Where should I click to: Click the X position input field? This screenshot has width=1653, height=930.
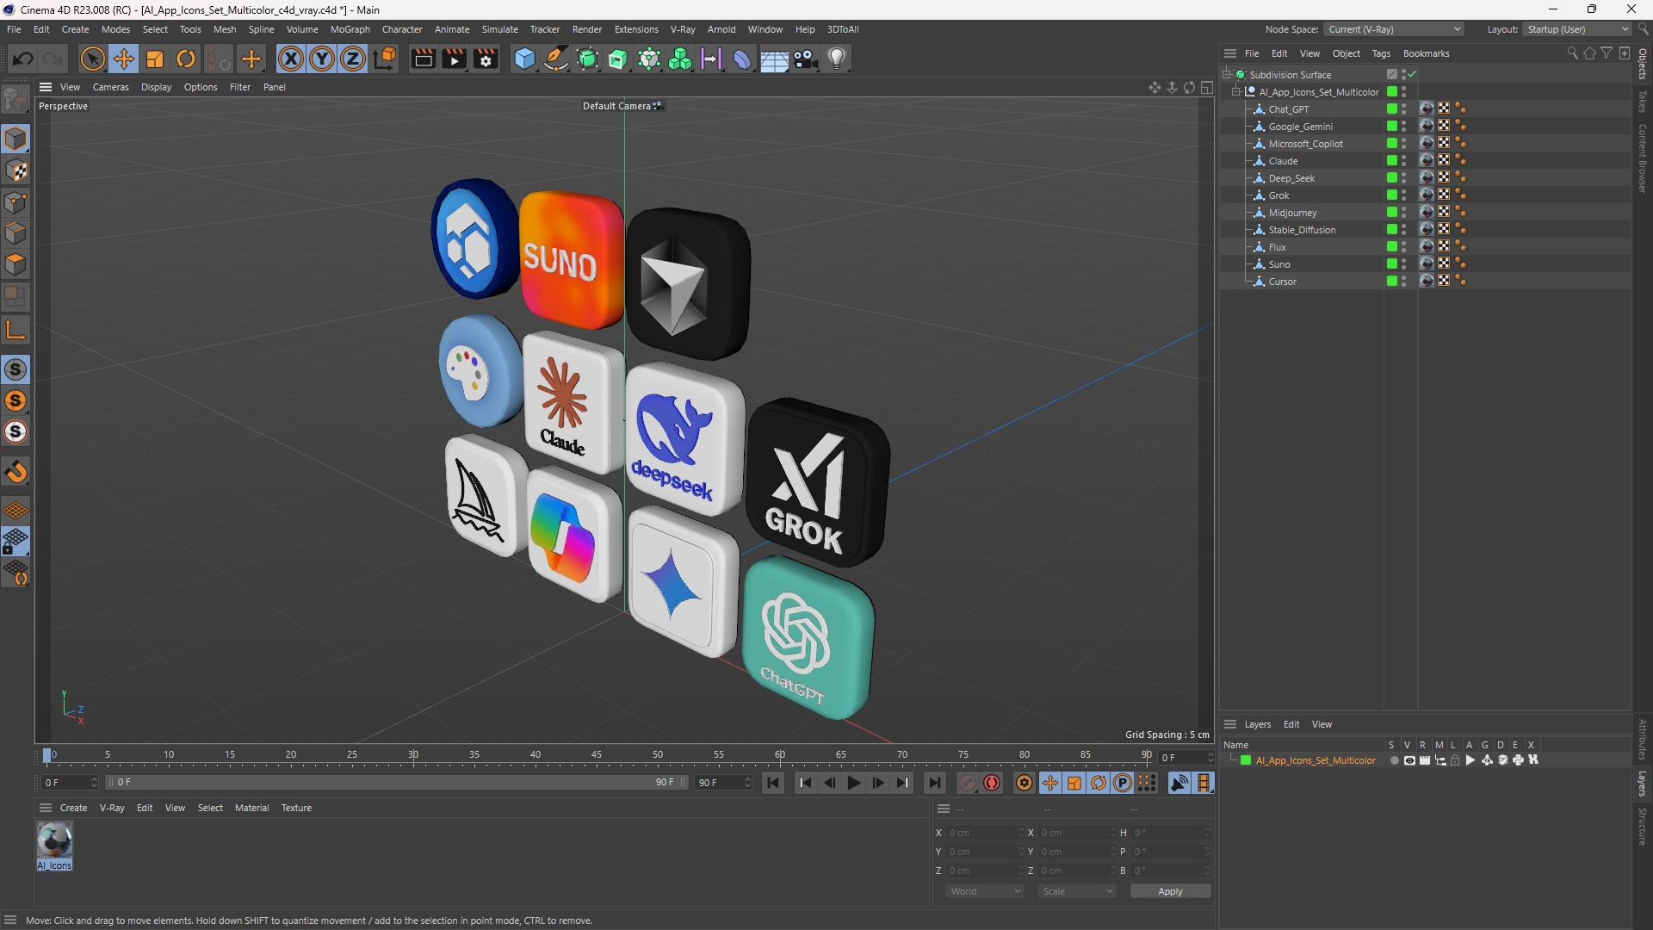[983, 833]
